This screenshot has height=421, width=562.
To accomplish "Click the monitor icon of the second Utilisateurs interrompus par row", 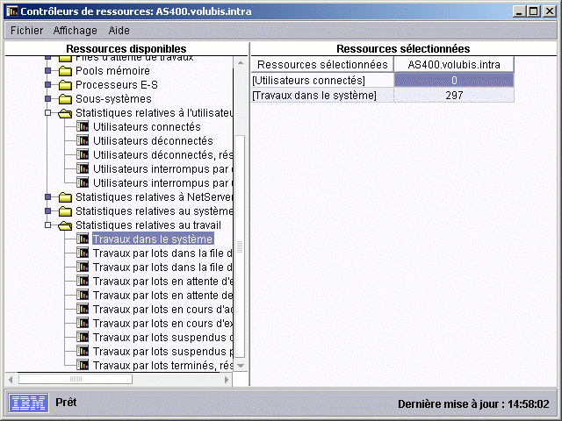I will coord(83,182).
